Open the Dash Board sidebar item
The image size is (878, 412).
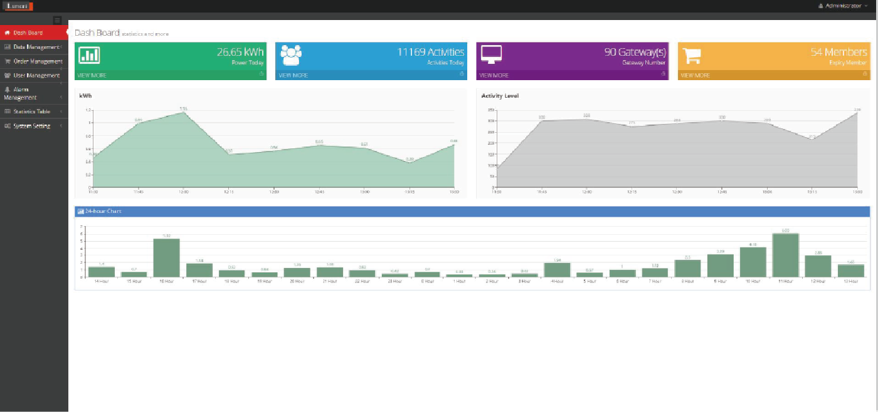(34, 33)
